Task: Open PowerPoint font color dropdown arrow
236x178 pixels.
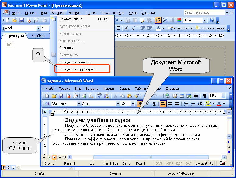Action: 163,28
